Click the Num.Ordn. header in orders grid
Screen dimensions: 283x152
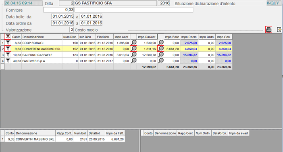click(203, 133)
